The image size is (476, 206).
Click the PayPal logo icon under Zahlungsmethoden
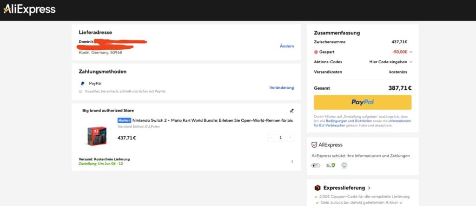(83, 83)
